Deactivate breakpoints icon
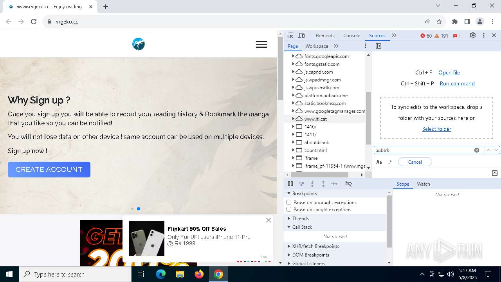Screen dimensions: 501x282 [x=349, y=184]
